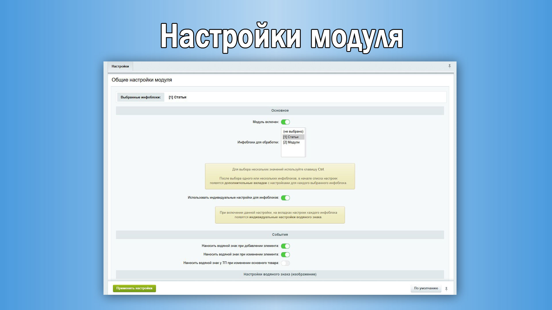The height and width of the screenshot is (310, 552).
Task: Click the pin icon in tab bar
Action: pos(449,66)
